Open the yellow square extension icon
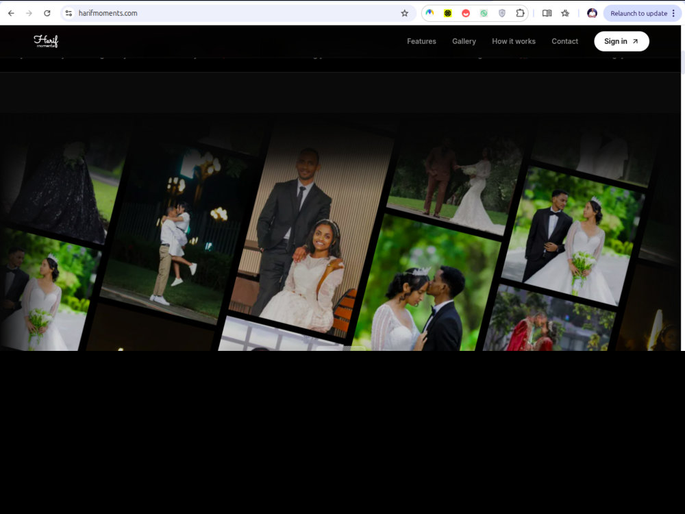This screenshot has width=685, height=514. point(448,13)
